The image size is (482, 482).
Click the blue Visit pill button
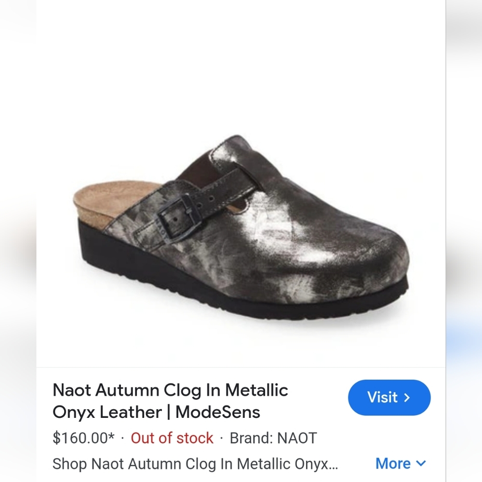(x=389, y=398)
